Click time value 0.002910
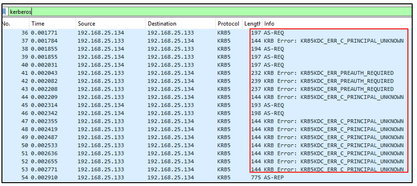 [44, 177]
